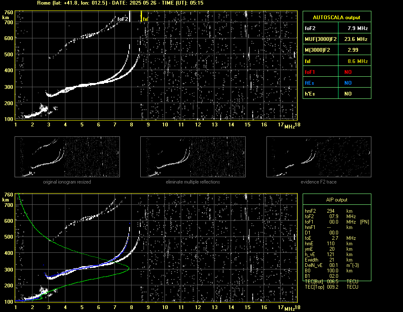Click the blue "ftEs" row label
Screen dimensions: 403x312
point(309,83)
